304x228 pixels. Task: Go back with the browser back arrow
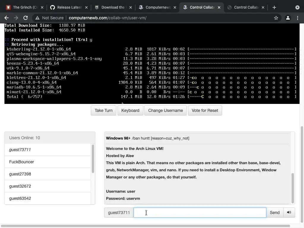coord(7,18)
